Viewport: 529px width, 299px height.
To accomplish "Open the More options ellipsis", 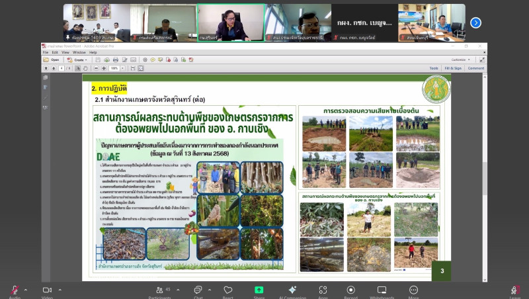I will tap(414, 290).
